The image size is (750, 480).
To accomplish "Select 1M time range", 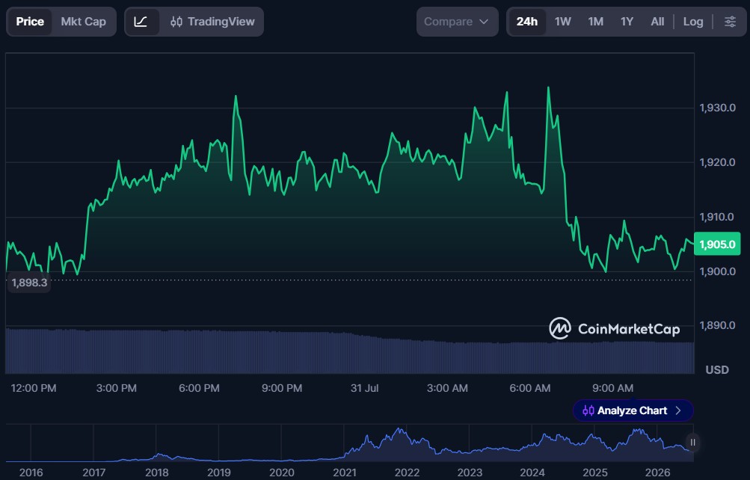I will [x=595, y=22].
